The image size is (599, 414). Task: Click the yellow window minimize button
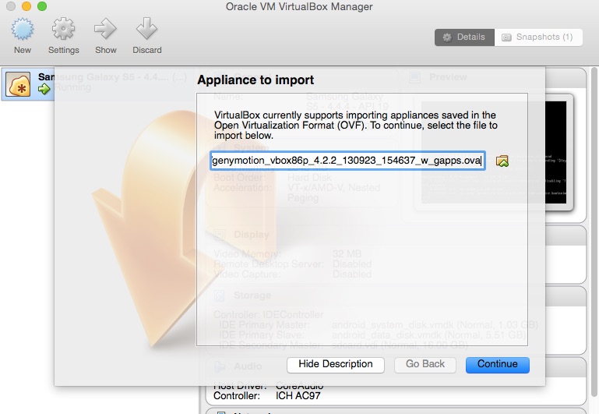coord(26,6)
